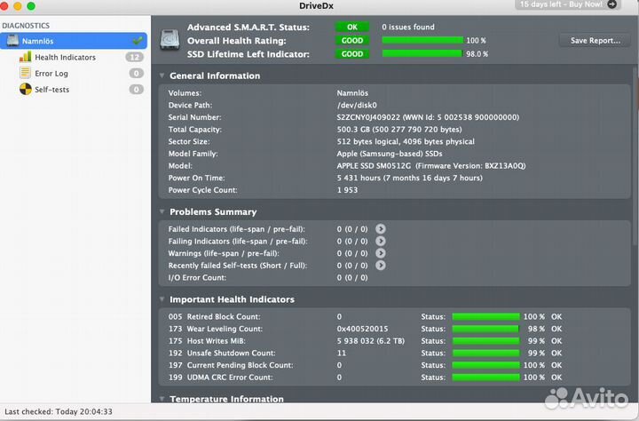Screen dimensions: 639x421
Task: Collapse the Important Health Indicators section
Action: (x=162, y=299)
